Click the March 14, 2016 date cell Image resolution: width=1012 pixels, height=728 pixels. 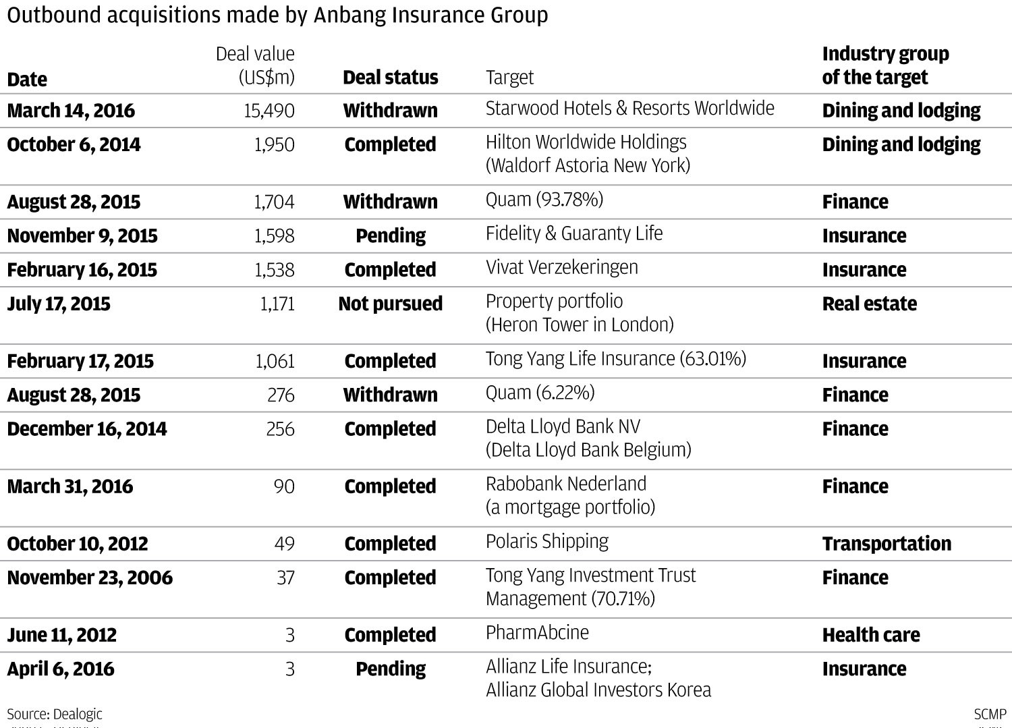click(71, 111)
